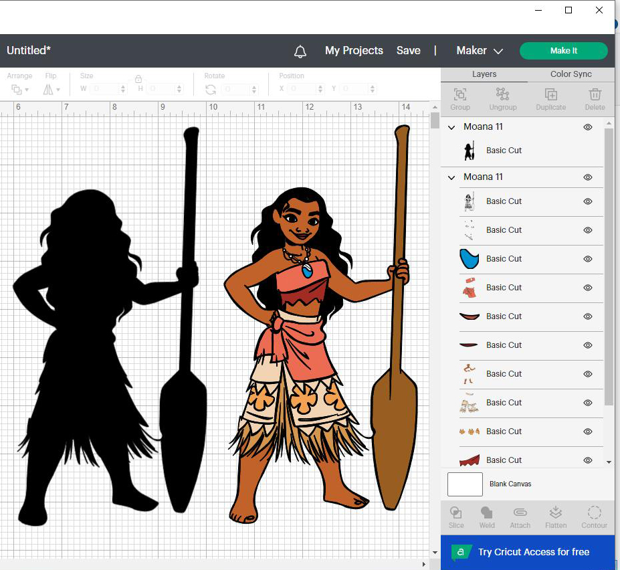Viewport: 620px width, 570px height.
Task: Click the Untitled* project title
Action: (x=29, y=51)
